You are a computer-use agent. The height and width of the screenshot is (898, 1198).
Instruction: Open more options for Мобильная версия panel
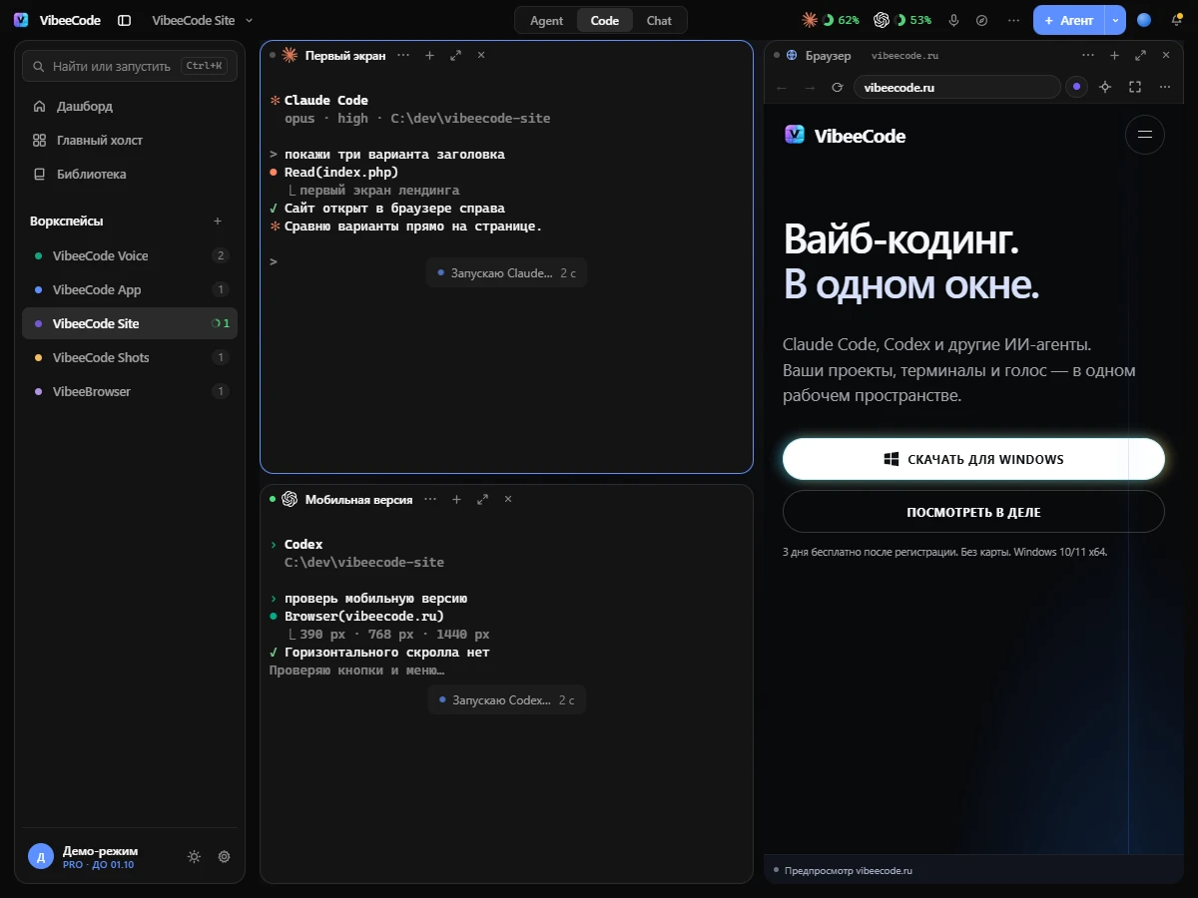(x=430, y=499)
